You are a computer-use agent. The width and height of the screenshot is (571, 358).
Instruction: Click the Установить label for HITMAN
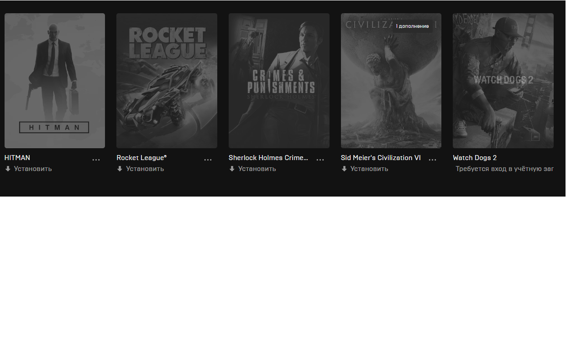(x=33, y=169)
